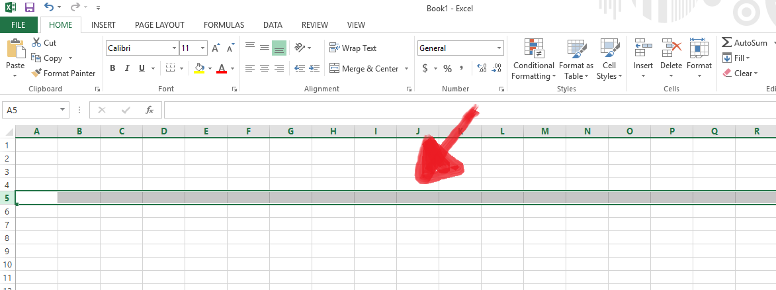This screenshot has width=776, height=290.
Task: Toggle Bold formatting
Action: (112, 68)
